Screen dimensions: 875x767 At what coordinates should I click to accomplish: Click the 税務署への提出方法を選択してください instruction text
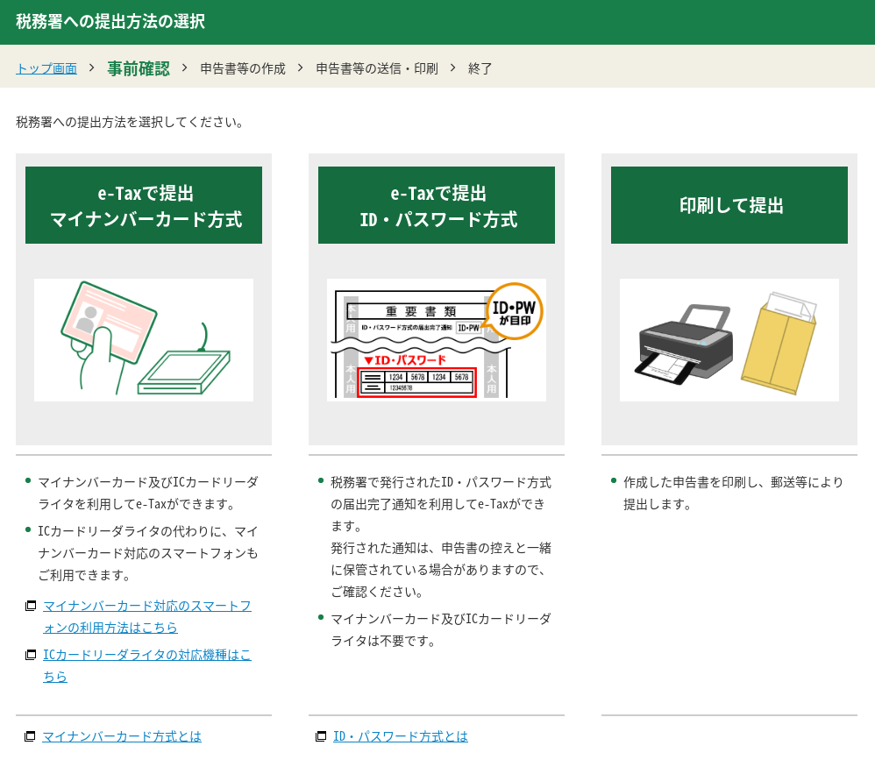coord(130,122)
